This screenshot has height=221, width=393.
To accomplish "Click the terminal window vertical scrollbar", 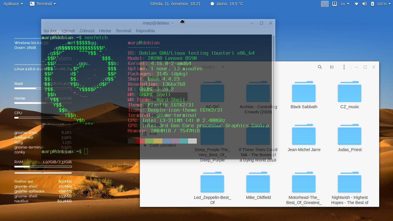I will pos(273,97).
